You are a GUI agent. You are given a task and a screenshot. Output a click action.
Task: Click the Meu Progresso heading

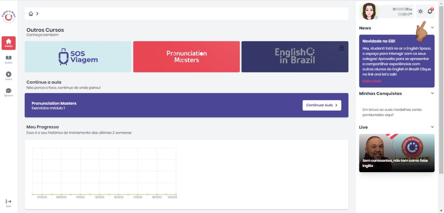point(43,127)
